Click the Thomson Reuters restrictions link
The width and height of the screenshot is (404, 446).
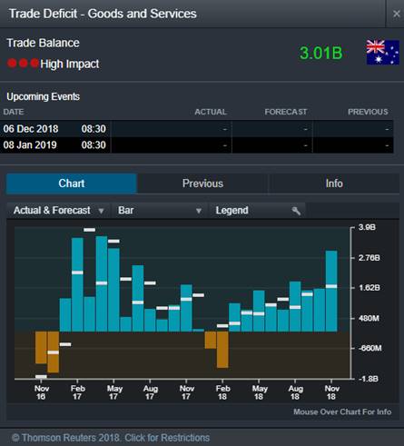[x=111, y=438]
